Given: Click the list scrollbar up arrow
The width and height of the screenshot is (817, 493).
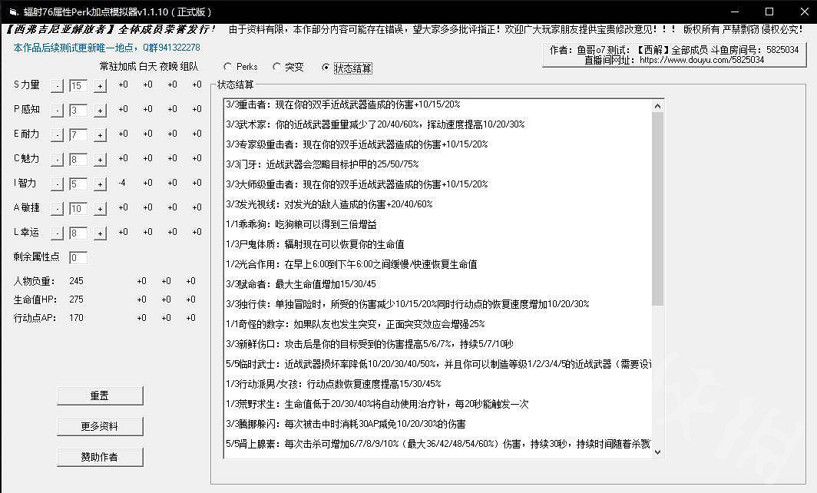Looking at the screenshot, I should point(657,105).
